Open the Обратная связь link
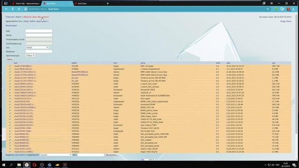This screenshot has height=168, width=299. coord(36,17)
